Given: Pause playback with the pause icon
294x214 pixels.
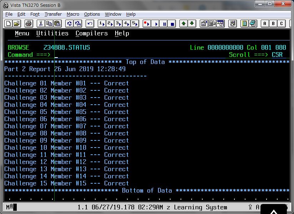Looking at the screenshot, I should tap(164, 23).
